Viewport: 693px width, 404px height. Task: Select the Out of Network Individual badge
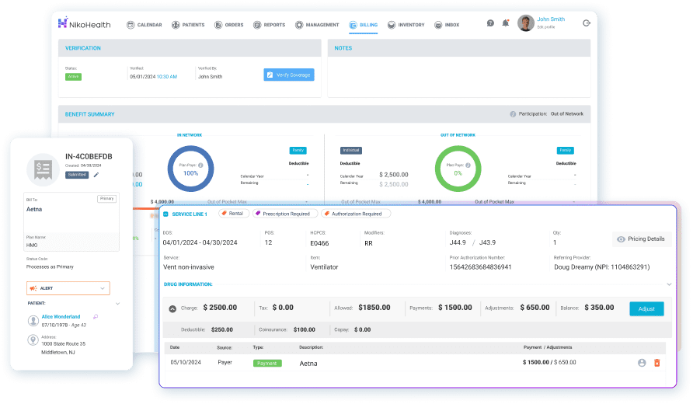click(x=351, y=150)
